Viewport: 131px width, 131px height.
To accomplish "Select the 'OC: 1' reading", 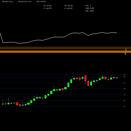I will click(x=88, y=6).
